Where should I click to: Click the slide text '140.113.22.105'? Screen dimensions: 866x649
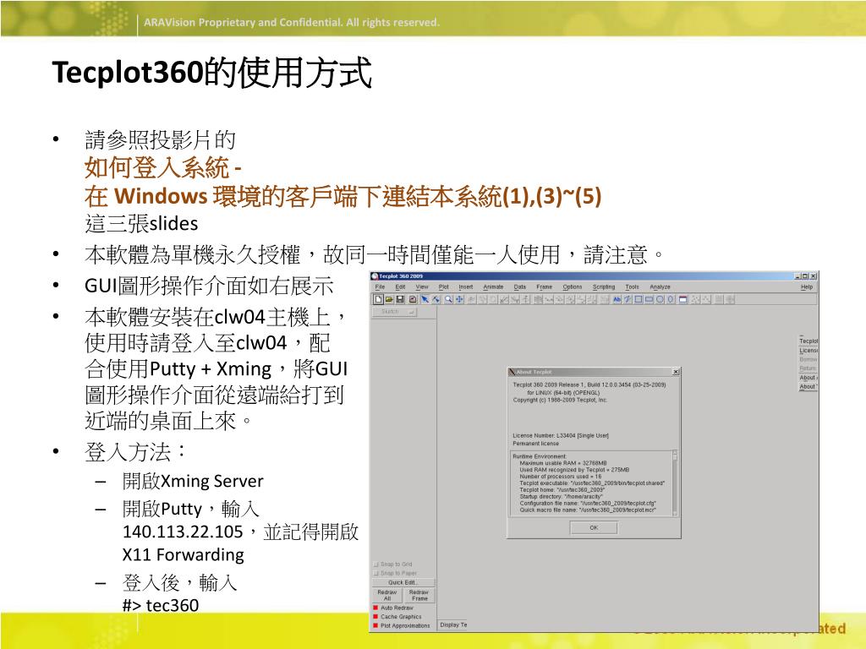[183, 532]
